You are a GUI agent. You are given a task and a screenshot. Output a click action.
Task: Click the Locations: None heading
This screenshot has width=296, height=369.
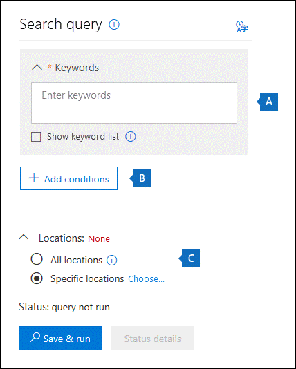click(x=74, y=238)
